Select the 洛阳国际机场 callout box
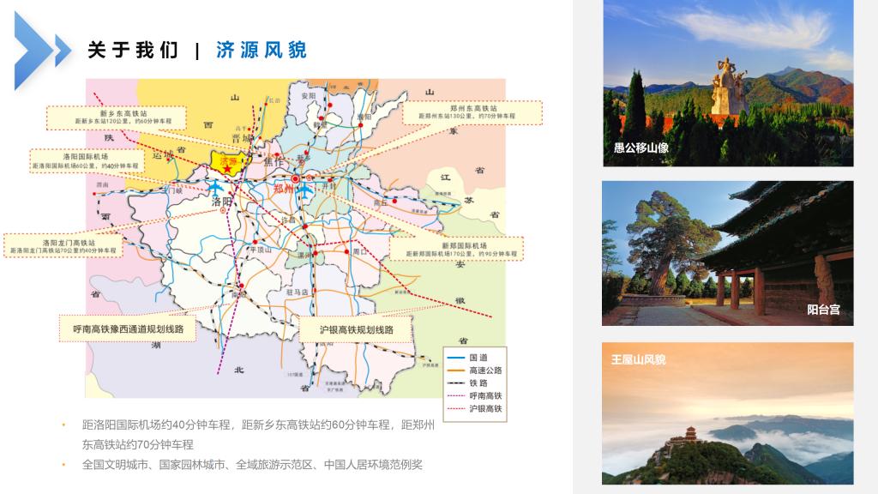This screenshot has height=494, width=878. point(86,161)
